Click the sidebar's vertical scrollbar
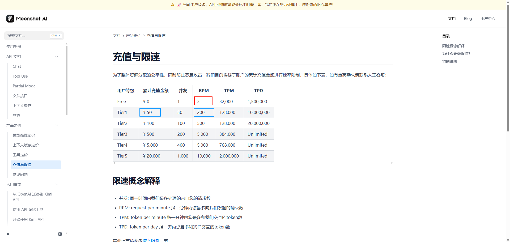 tap(67, 80)
